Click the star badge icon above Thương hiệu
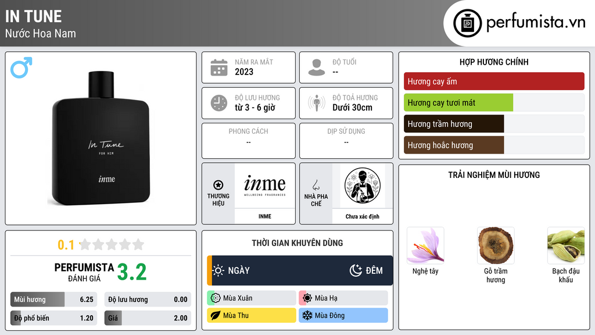Screen dimensions: 595x335 (x=218, y=185)
